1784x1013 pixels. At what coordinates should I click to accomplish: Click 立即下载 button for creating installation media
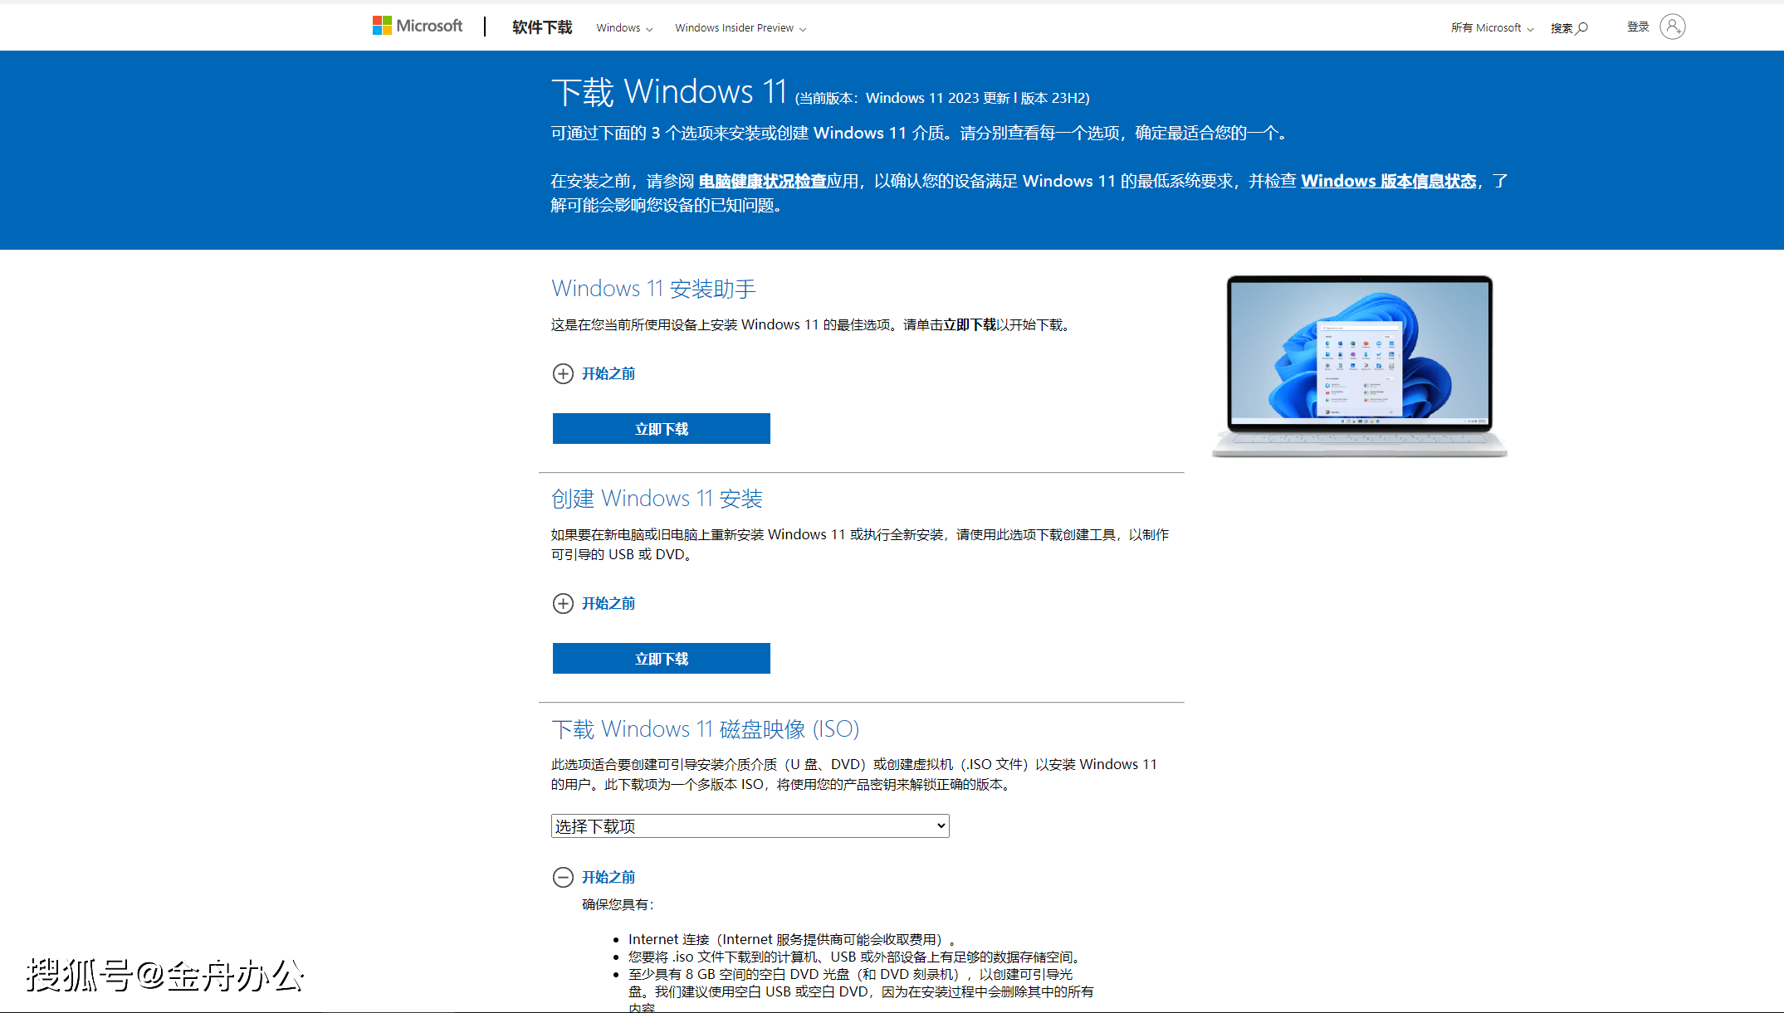(661, 659)
